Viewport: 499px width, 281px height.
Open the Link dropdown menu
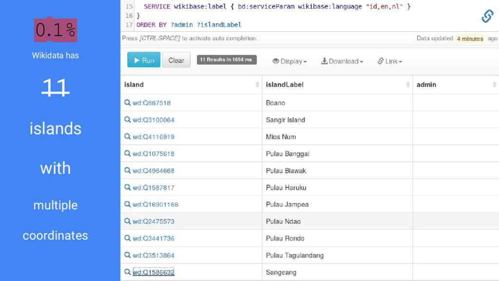(x=390, y=61)
